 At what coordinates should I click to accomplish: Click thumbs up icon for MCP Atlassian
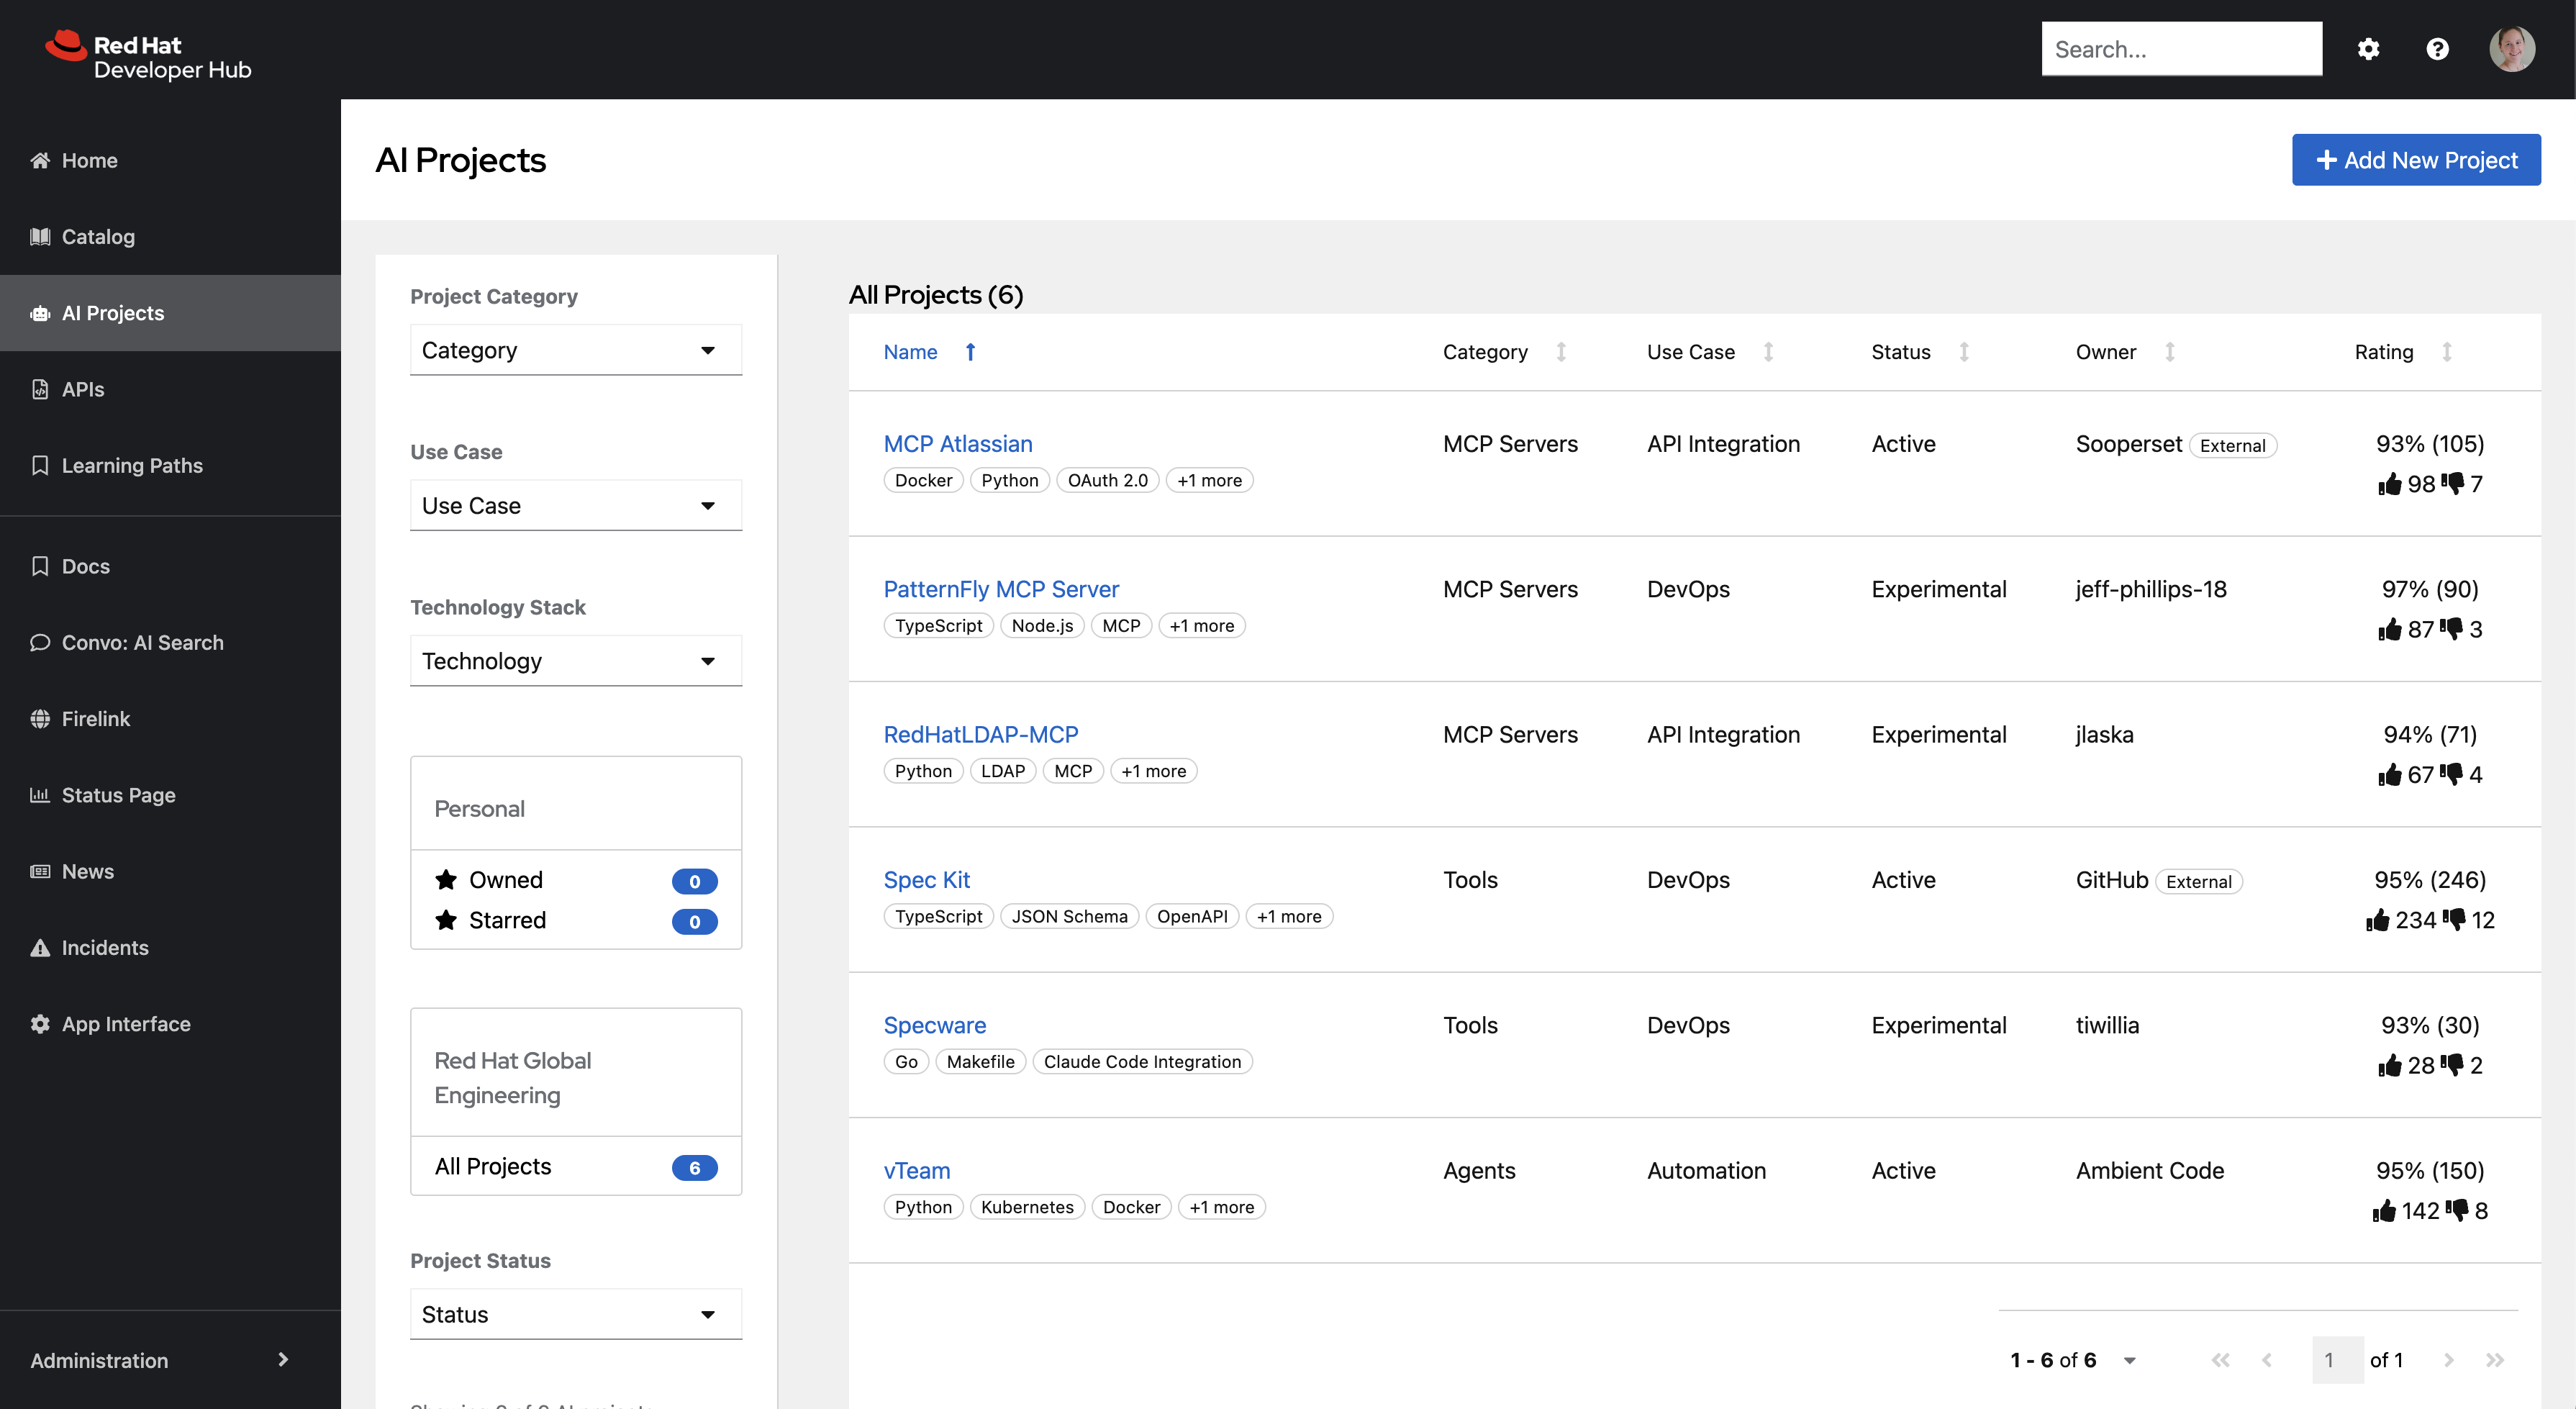[x=2390, y=484]
